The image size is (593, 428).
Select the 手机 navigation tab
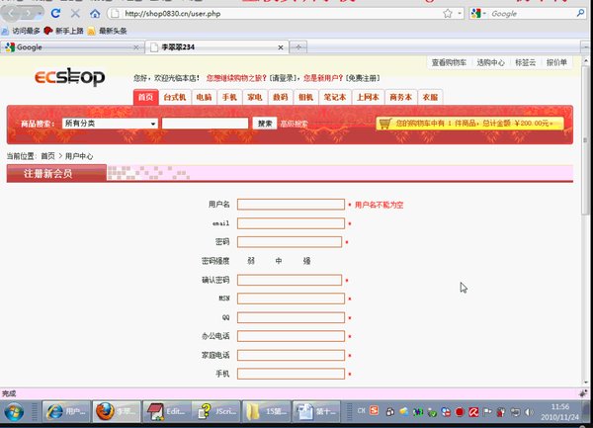click(x=229, y=97)
